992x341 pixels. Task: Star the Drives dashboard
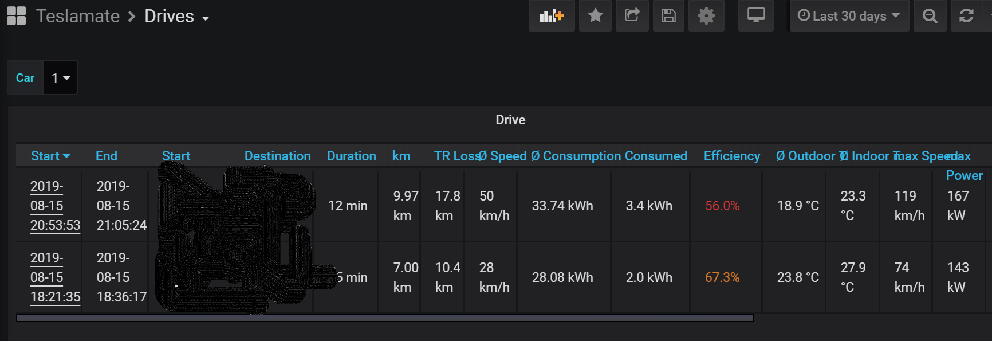[x=596, y=15]
